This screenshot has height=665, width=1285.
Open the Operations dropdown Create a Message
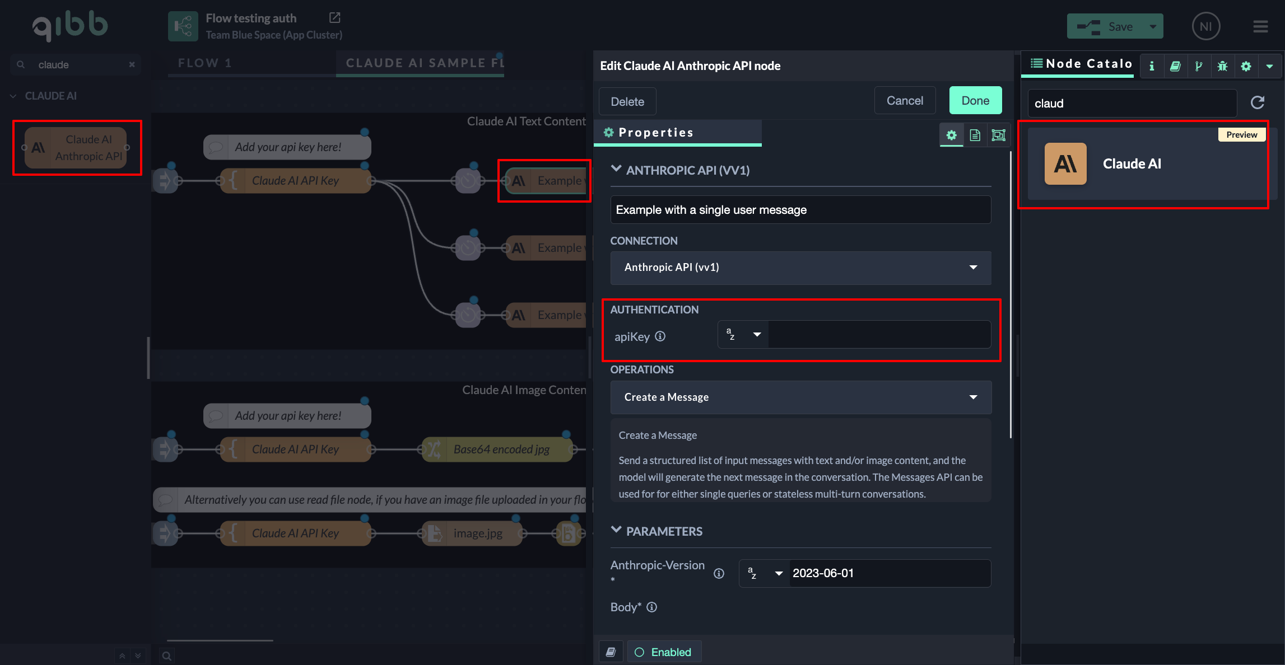(800, 397)
